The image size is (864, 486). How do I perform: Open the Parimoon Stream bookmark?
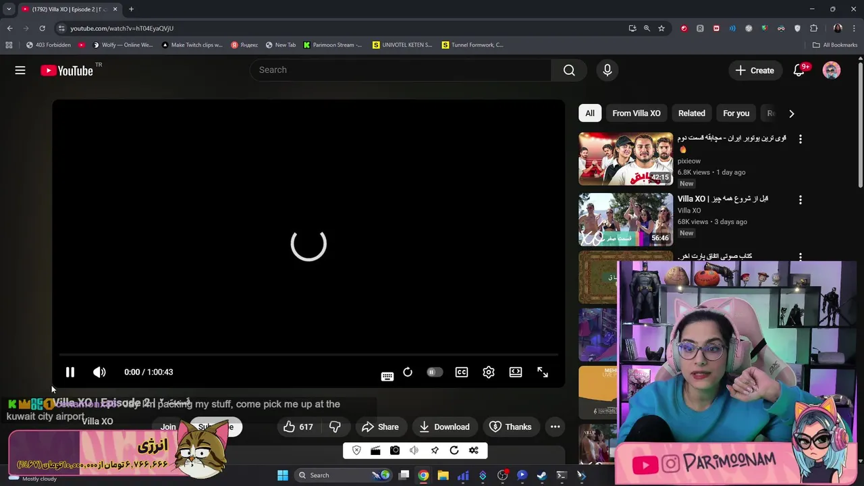(x=333, y=45)
